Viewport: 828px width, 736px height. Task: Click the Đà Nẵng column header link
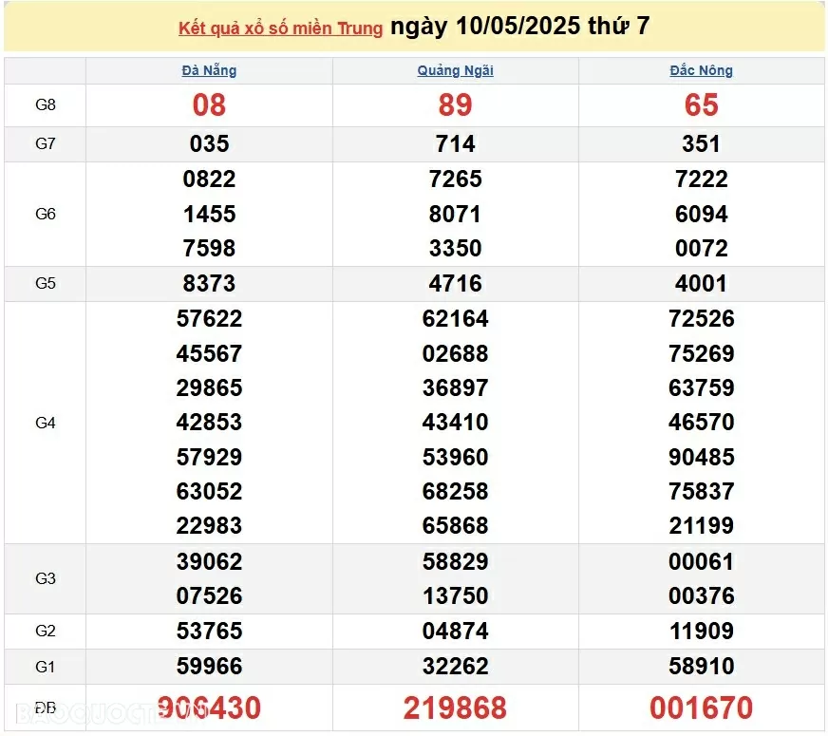point(209,70)
